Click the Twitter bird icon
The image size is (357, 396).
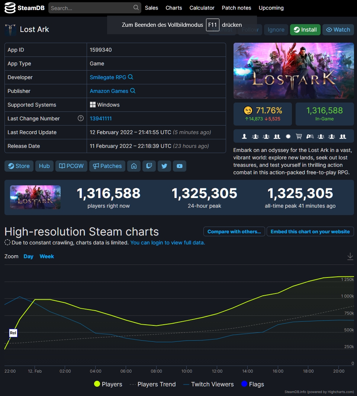(164, 166)
